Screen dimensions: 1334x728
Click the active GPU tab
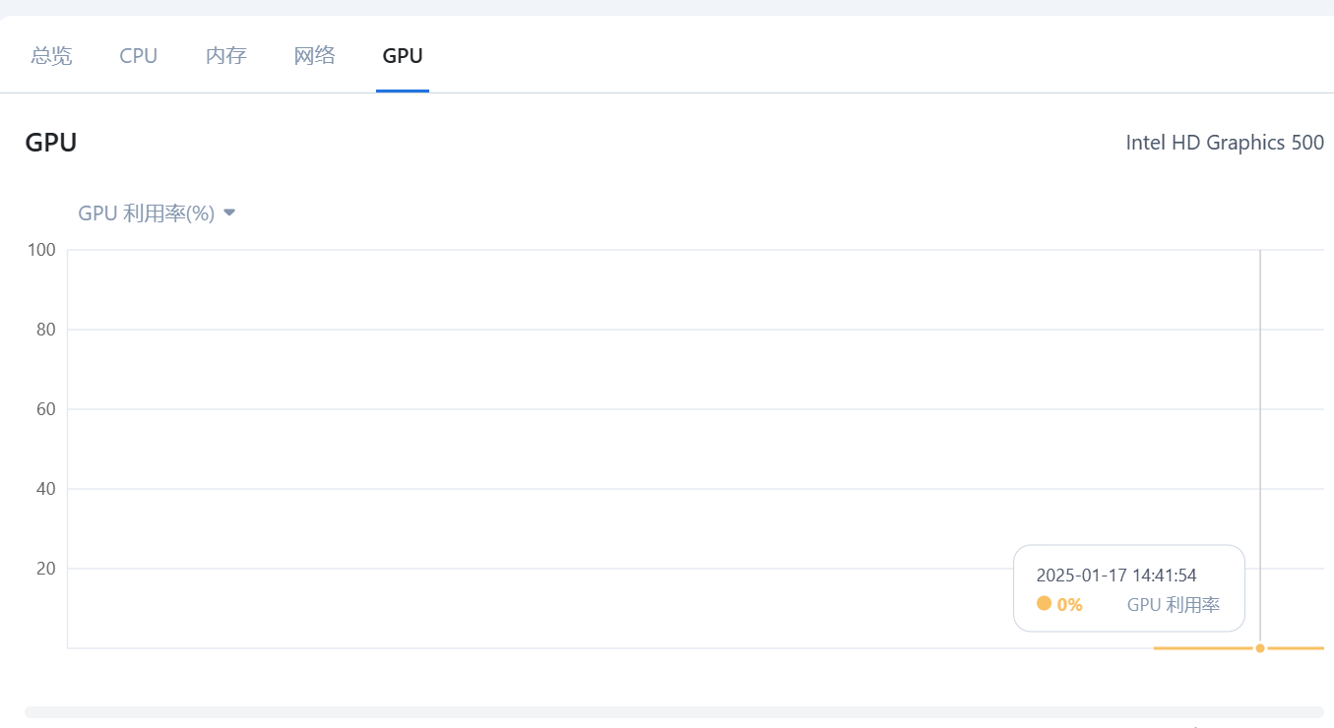click(403, 56)
